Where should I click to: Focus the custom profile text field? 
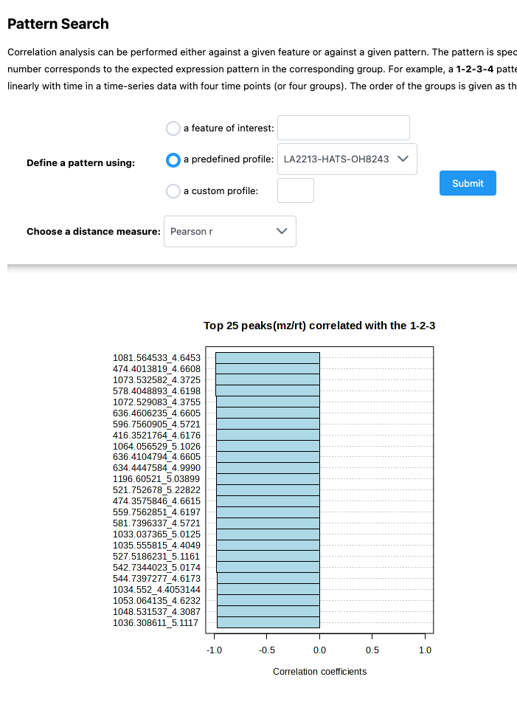296,190
